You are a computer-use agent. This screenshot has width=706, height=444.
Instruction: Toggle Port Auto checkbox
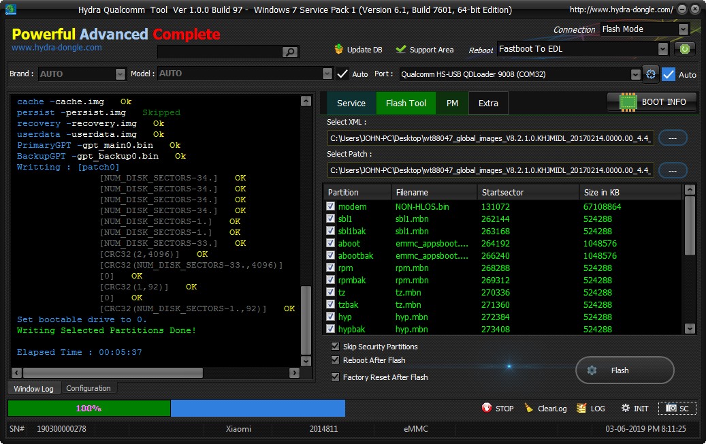[x=668, y=74]
